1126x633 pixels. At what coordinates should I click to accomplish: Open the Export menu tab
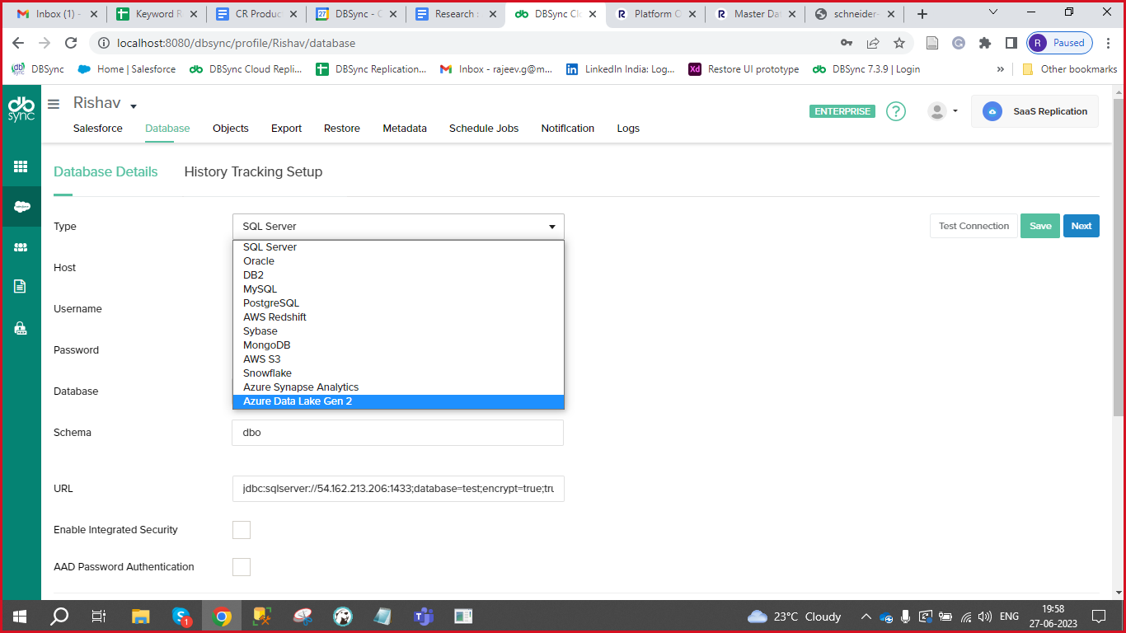[x=286, y=129]
